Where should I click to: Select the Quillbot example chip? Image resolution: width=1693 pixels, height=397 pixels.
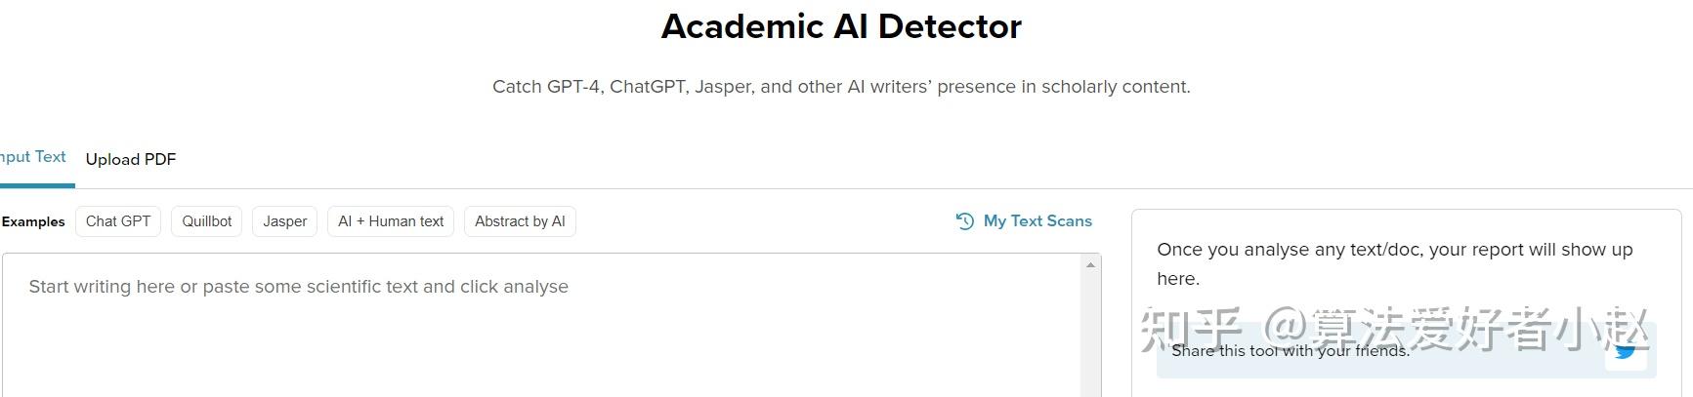207,221
